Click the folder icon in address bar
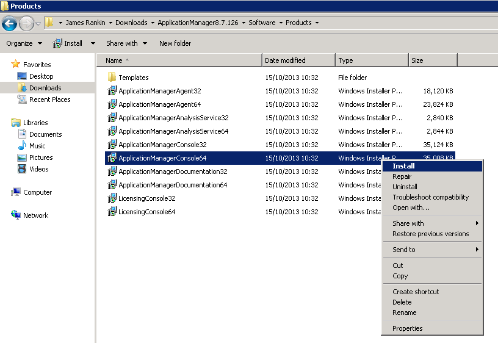This screenshot has width=498, height=343. click(x=49, y=23)
